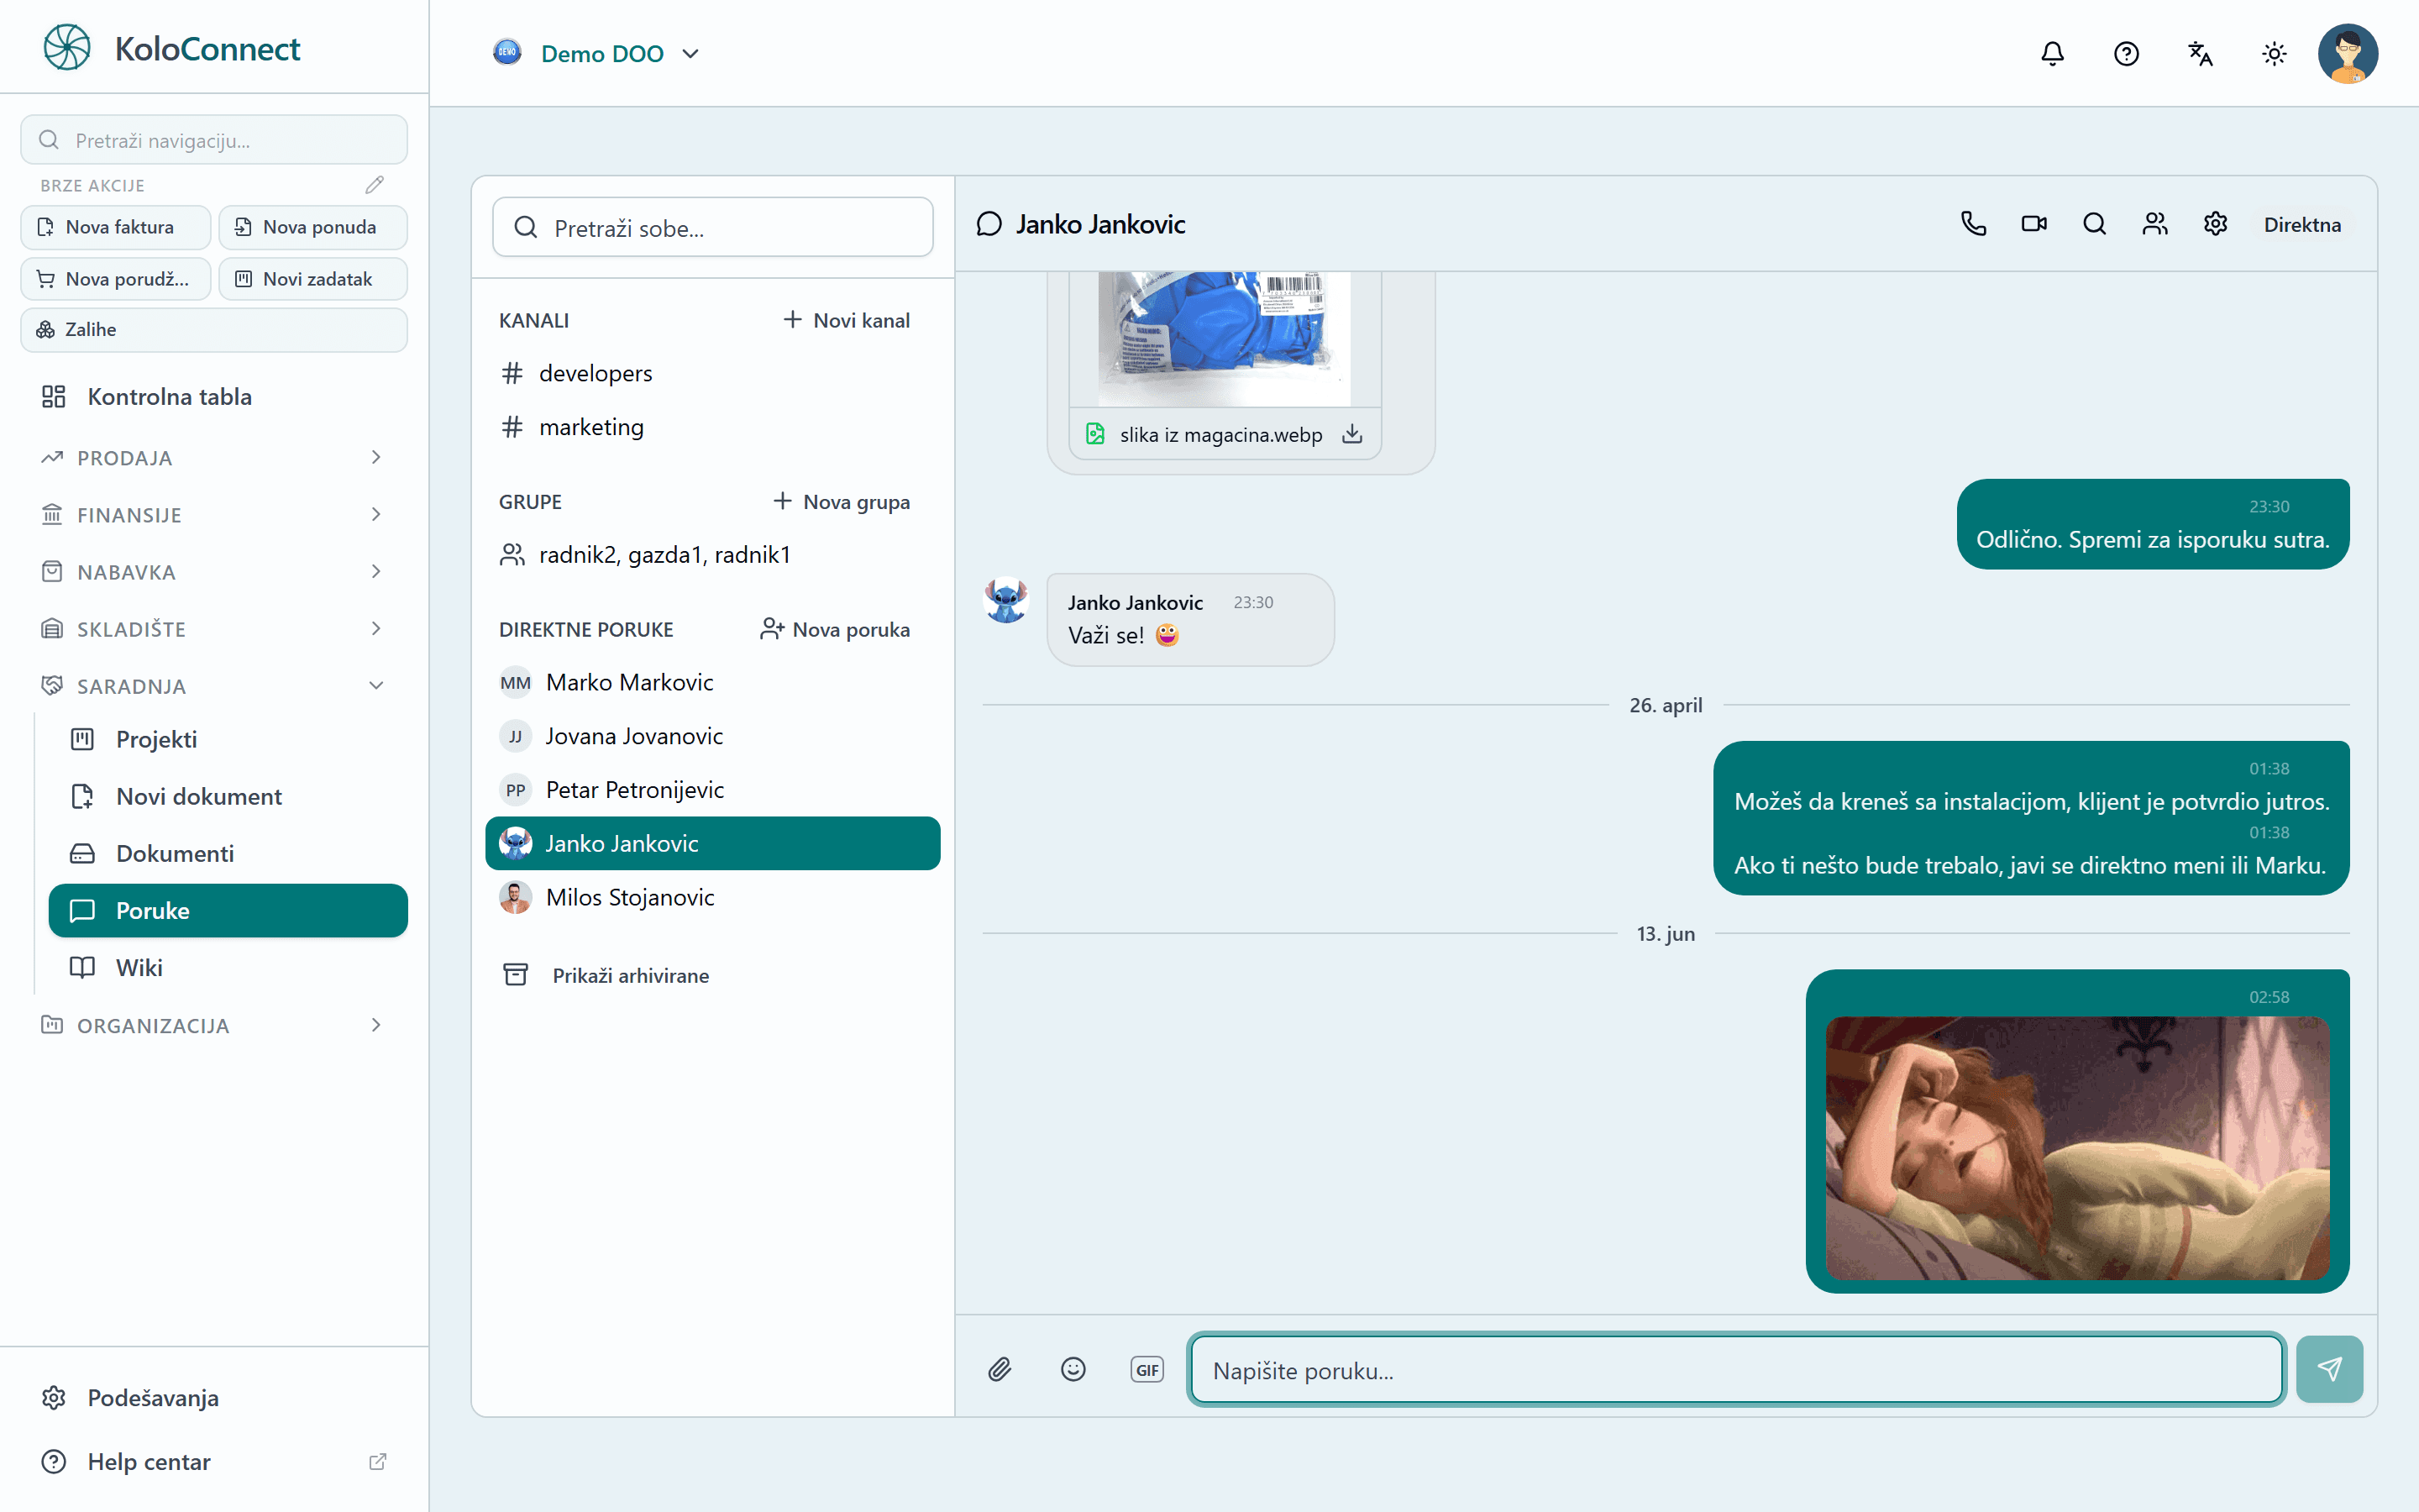2419x1512 pixels.
Task: Collapse the SARADNJA section
Action: coord(214,686)
